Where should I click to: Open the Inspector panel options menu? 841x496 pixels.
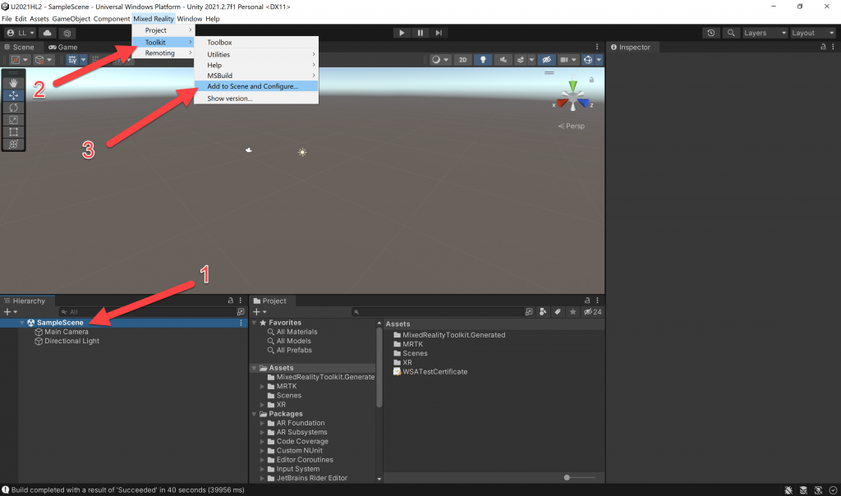coord(833,47)
